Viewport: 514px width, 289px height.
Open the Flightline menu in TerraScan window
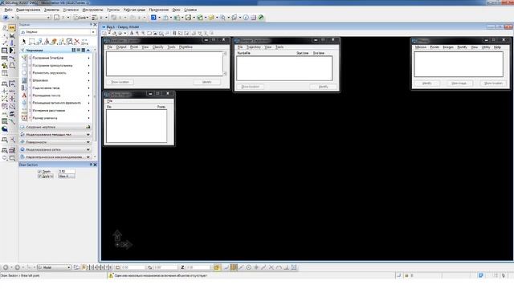click(186, 47)
